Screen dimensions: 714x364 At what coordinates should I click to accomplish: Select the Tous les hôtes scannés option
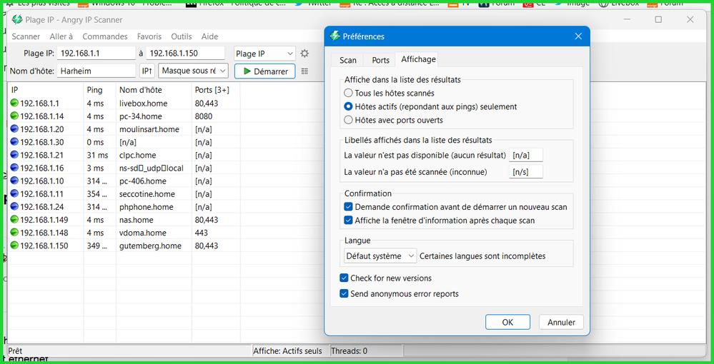(349, 93)
